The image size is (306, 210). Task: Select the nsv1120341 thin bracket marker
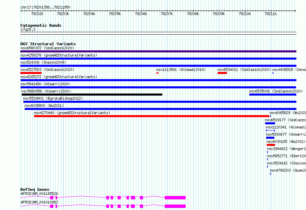click(271, 131)
